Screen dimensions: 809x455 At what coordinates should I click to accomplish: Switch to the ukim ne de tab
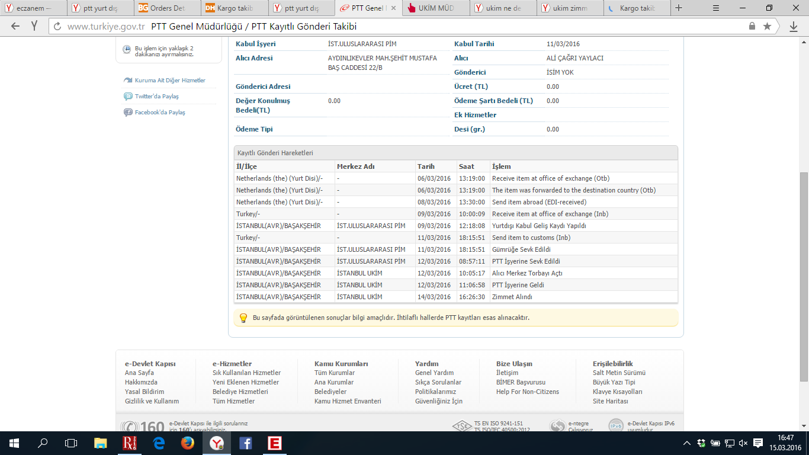[505, 8]
